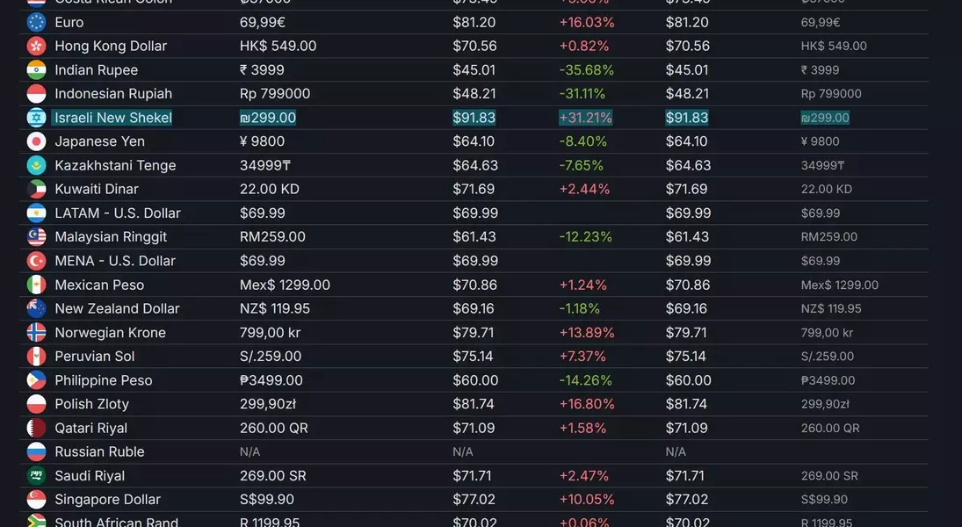Click the +31.21% price difference value
Viewport: 962px width, 527px height.
click(585, 118)
